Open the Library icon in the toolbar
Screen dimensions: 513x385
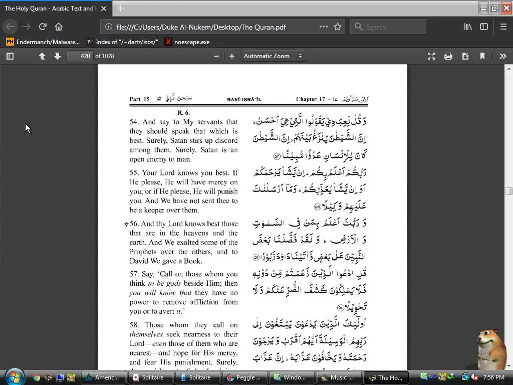click(x=468, y=27)
